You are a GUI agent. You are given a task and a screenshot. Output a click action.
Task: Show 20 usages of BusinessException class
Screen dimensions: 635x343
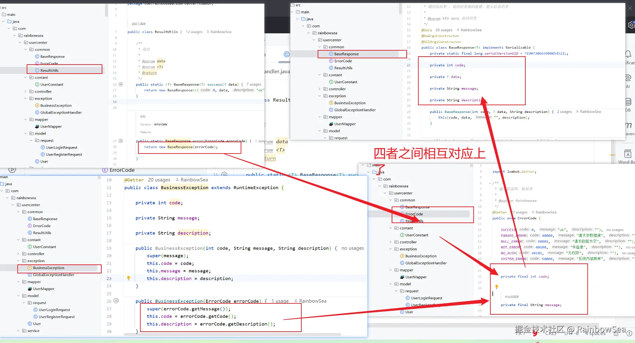pyautogui.click(x=159, y=180)
